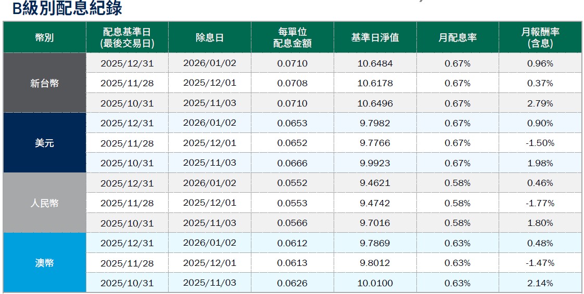Screen dimensions: 584x294
Task: Select the net value 9.9923 cell
Action: coord(375,163)
